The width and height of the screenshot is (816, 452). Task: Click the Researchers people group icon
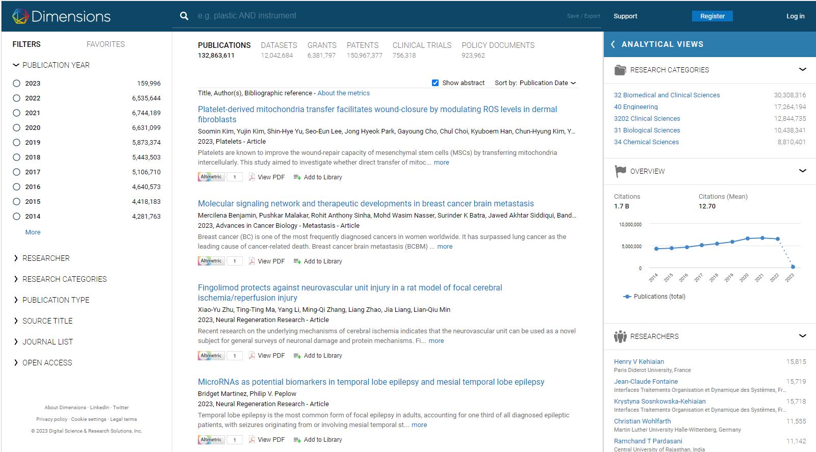coord(620,336)
